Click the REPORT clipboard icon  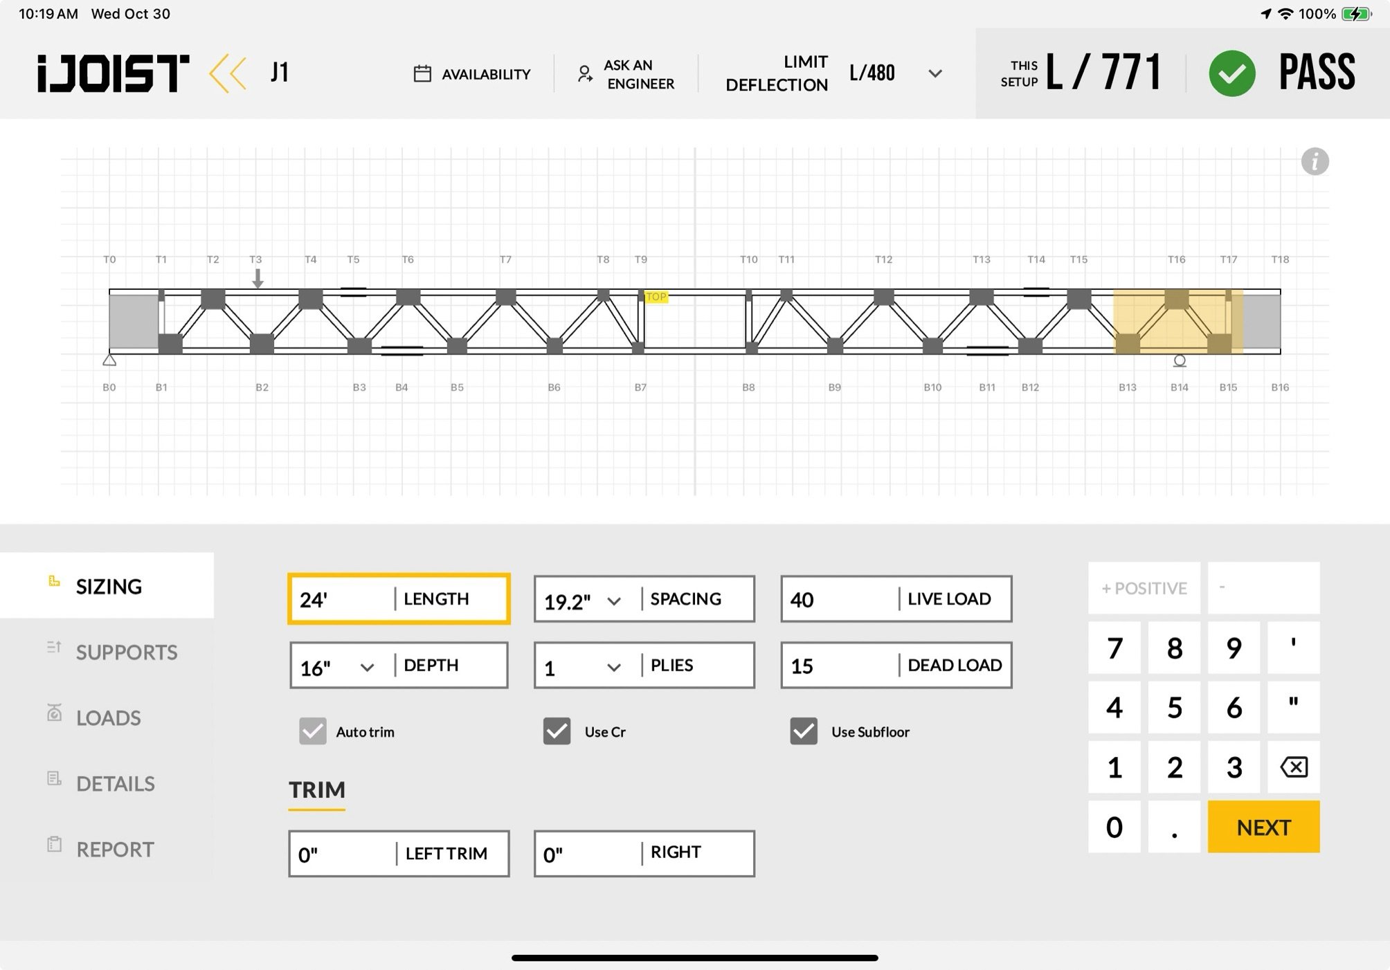[54, 844]
